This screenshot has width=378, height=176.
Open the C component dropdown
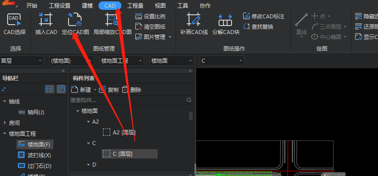point(222,61)
